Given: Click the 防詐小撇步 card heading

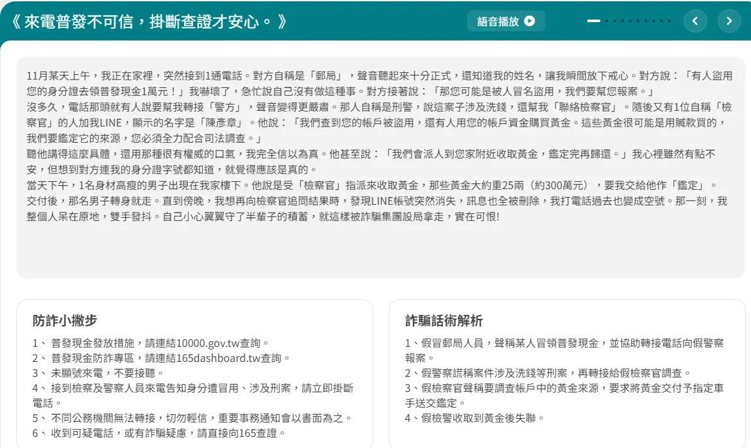Looking at the screenshot, I should coord(65,320).
